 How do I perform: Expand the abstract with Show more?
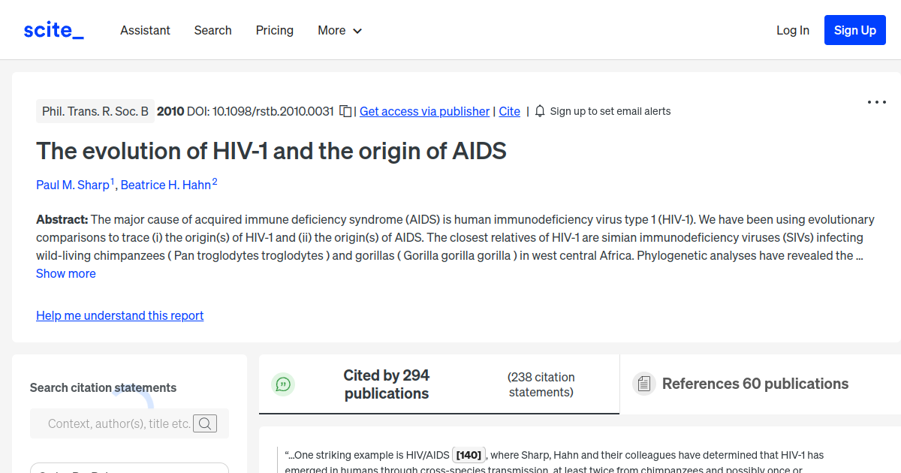[x=65, y=273]
